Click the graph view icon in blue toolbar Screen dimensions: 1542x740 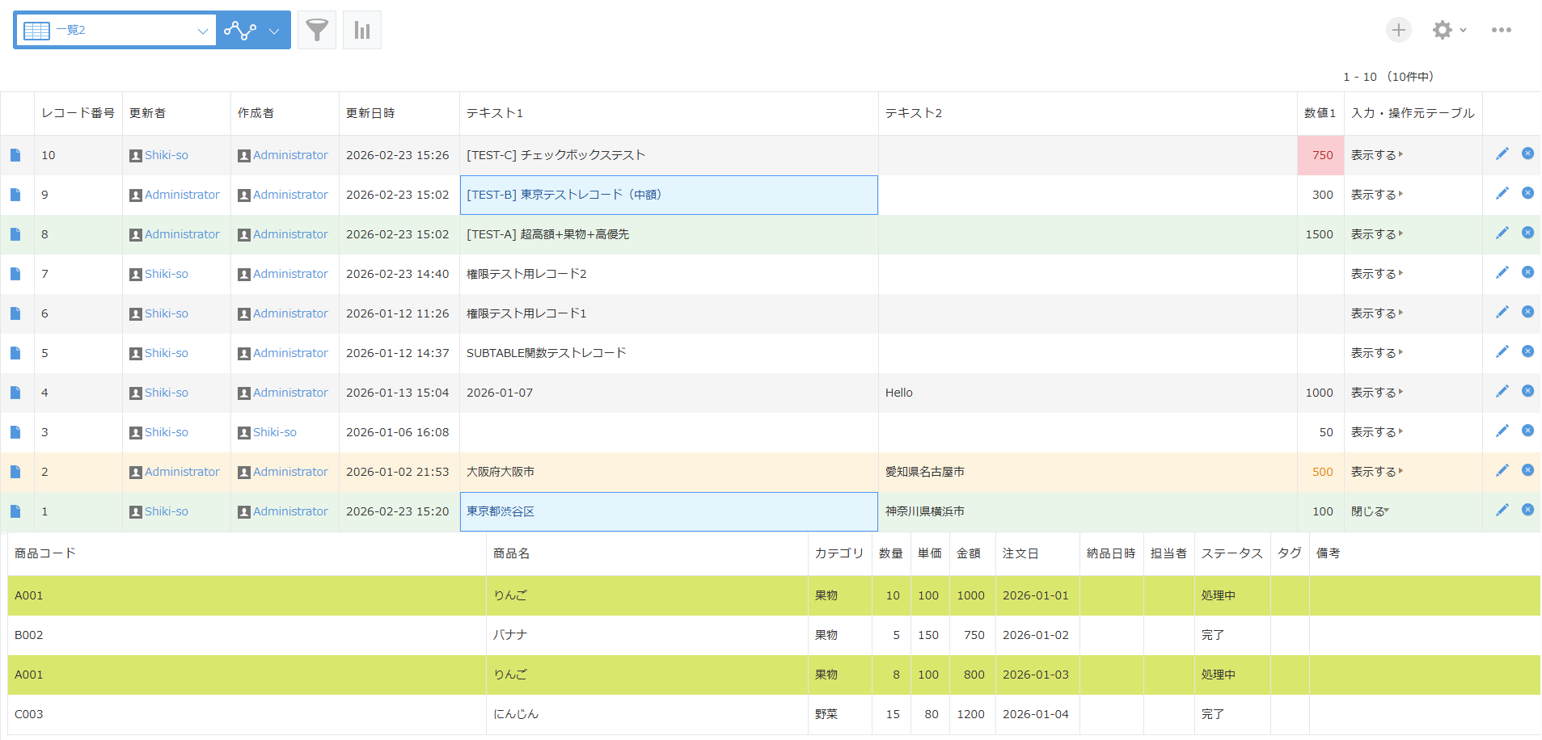[240, 31]
